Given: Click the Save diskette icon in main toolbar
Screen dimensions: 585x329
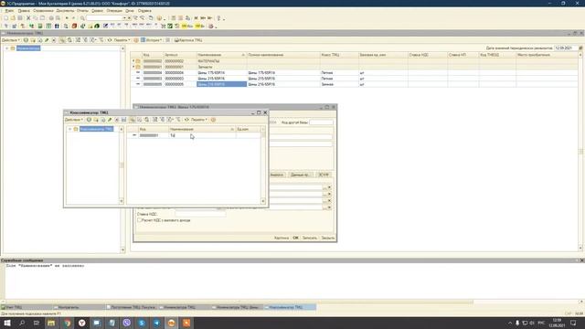Looking at the screenshot, I should click(20, 18).
